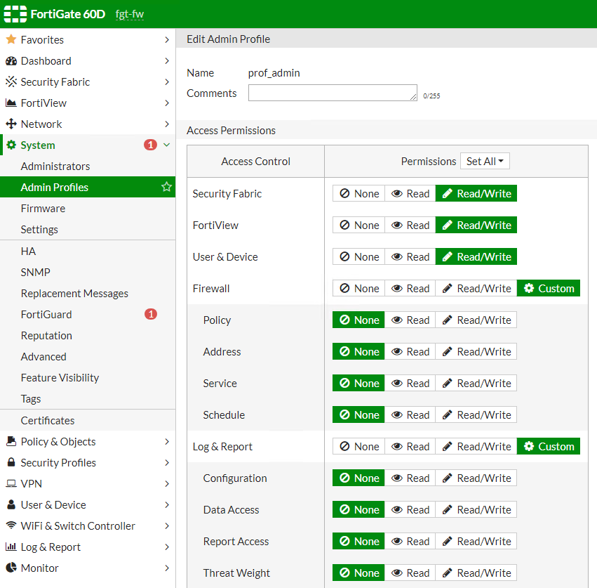Click the fgt-fw hostname link
The image size is (597, 588).
129,14
